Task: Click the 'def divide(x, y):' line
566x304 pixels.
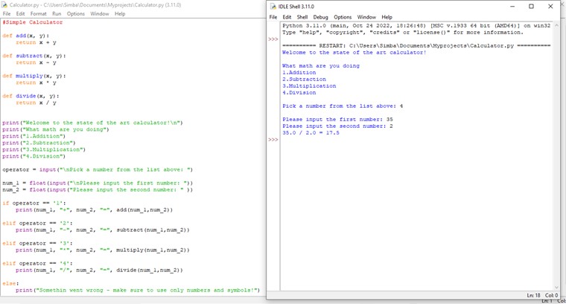Action: [30, 96]
